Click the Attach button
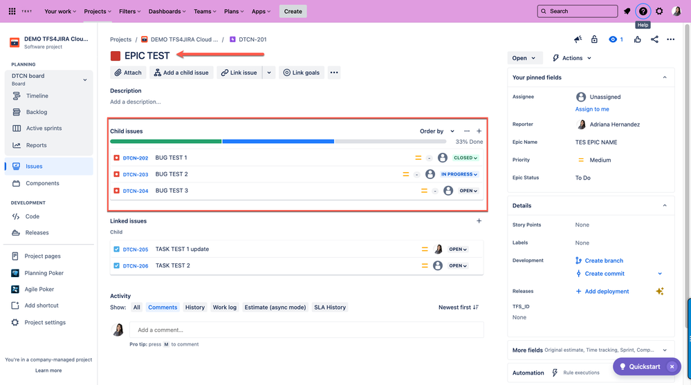 pyautogui.click(x=128, y=73)
